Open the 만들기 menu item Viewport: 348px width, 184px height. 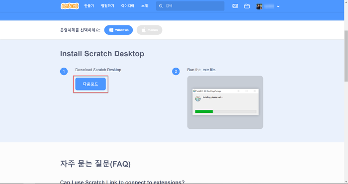pos(89,6)
